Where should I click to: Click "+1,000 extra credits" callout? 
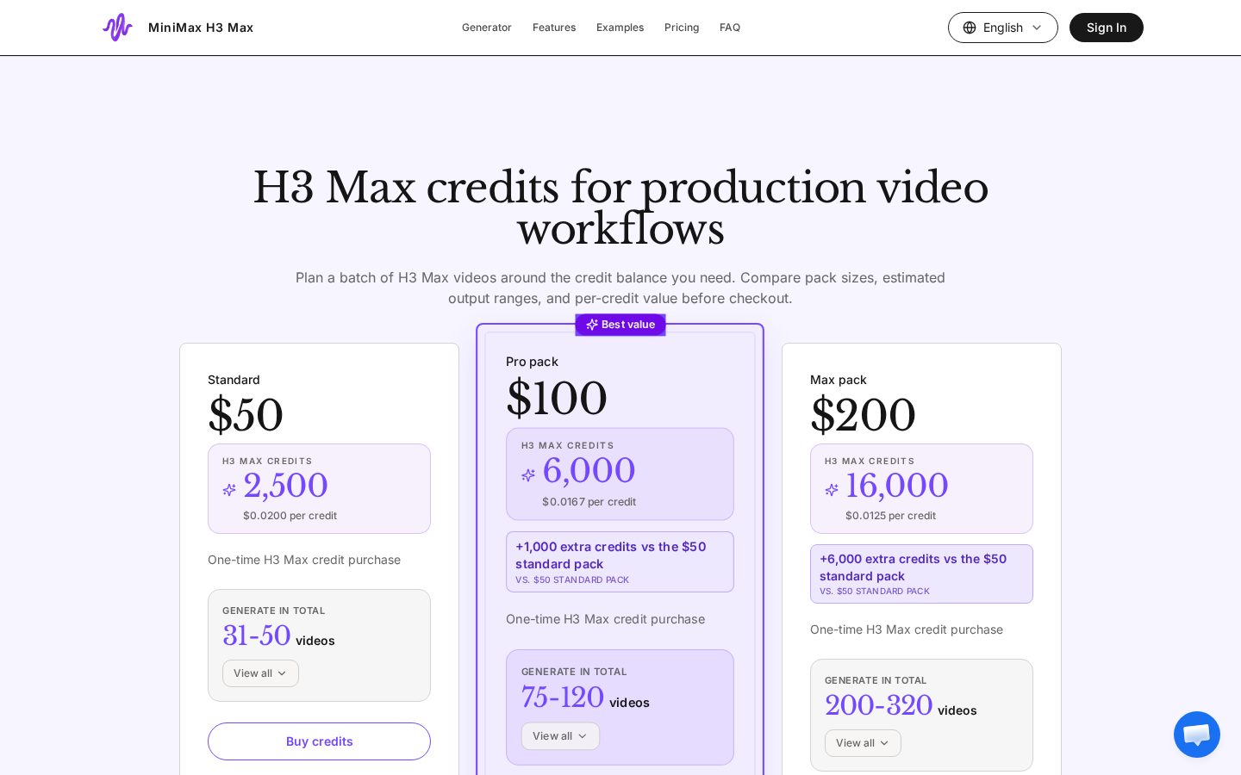tap(620, 561)
